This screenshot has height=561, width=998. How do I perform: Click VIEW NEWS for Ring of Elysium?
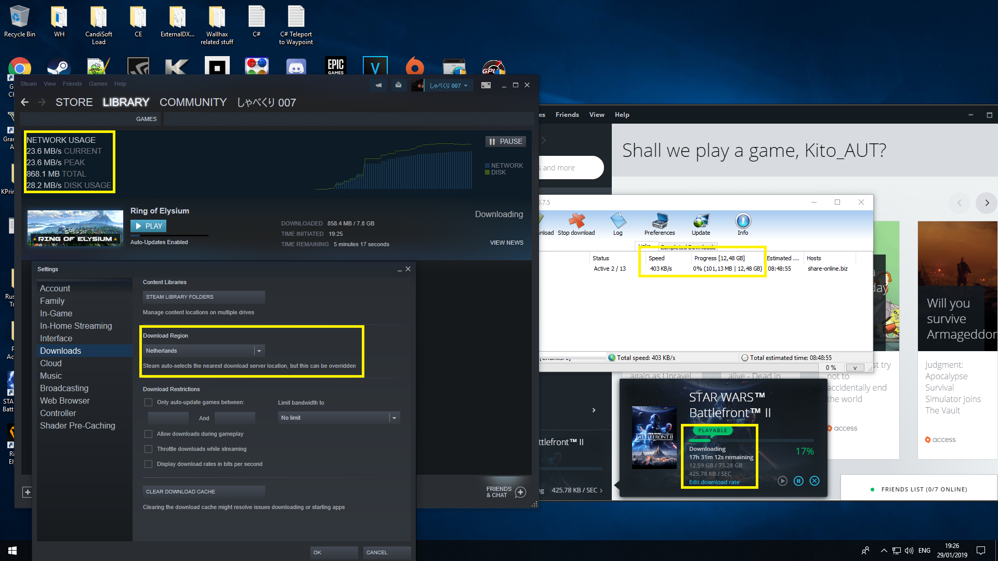(506, 243)
